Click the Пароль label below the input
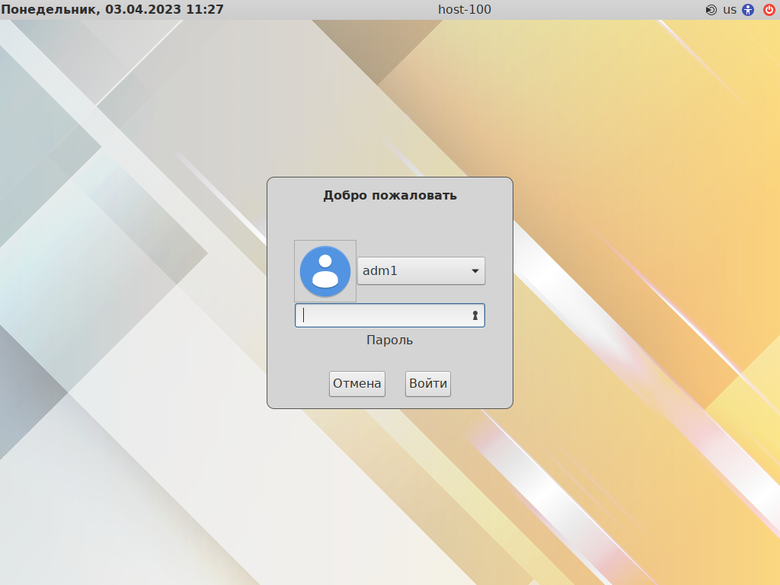 pyautogui.click(x=389, y=340)
